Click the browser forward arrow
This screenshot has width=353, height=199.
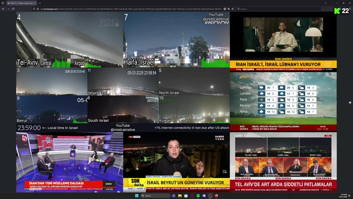(8, 9)
